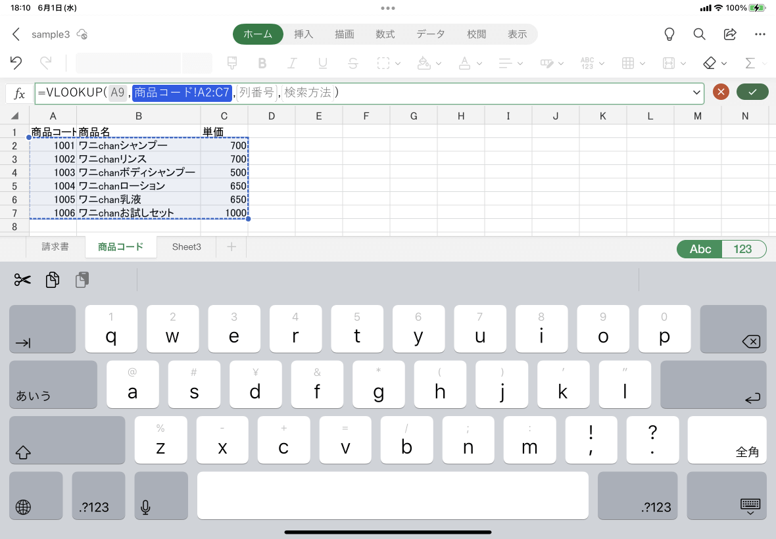The width and height of the screenshot is (776, 539).
Task: Tap the share icon
Action: (730, 34)
